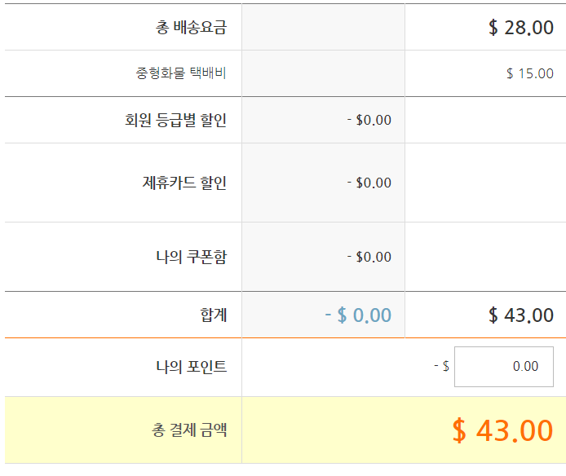The image size is (566, 476).
Task: Click the 중형화물 택배비 label
Action: click(x=181, y=73)
